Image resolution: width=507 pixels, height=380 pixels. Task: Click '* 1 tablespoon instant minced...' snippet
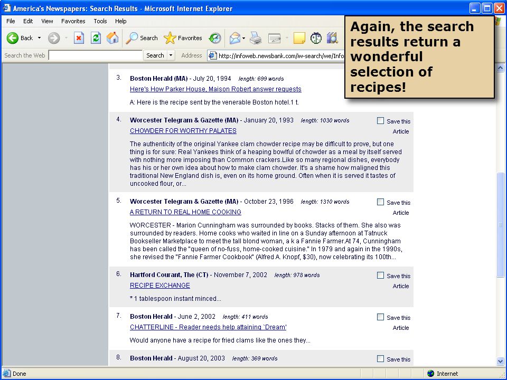[x=175, y=299]
